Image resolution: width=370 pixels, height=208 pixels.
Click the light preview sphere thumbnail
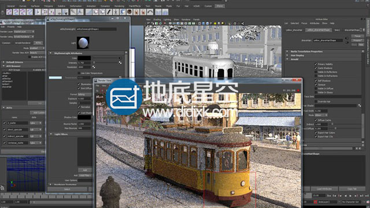(x=83, y=43)
